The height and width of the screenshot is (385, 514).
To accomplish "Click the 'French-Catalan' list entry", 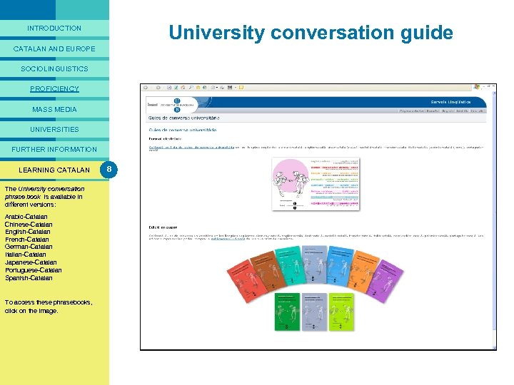I will [27, 240].
